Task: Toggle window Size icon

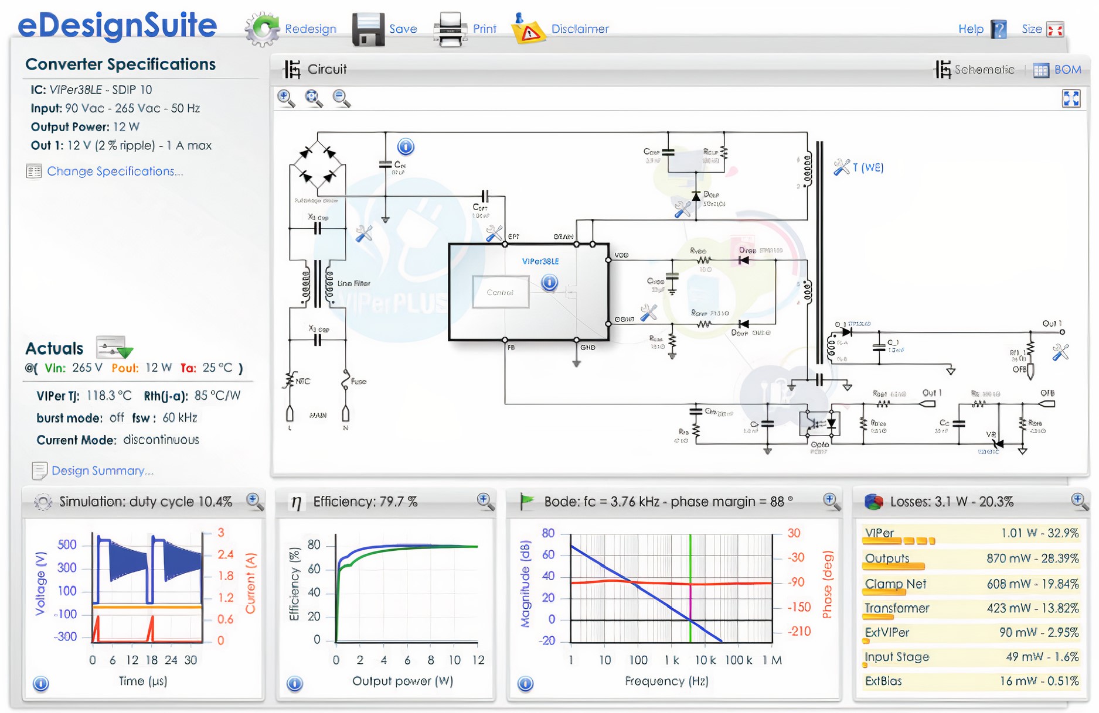Action: (1055, 29)
